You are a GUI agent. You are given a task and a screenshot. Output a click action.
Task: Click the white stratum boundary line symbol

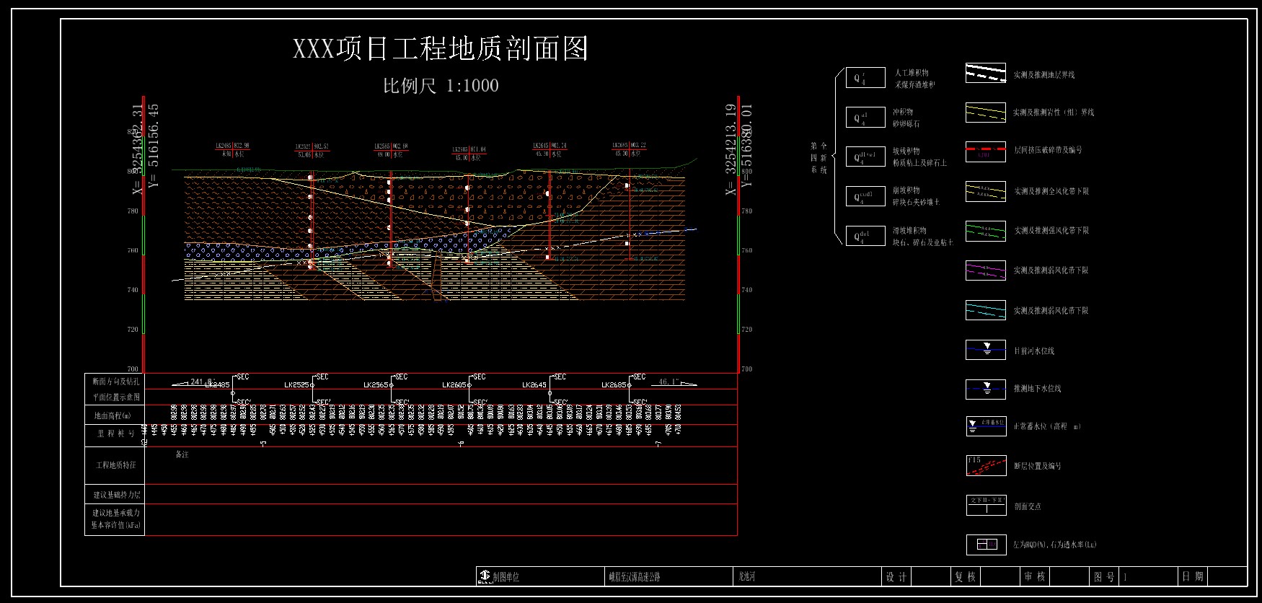coord(986,74)
